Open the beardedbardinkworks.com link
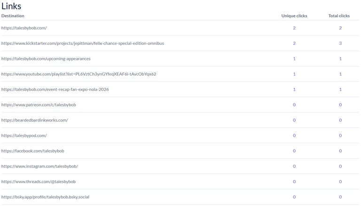 (35, 120)
